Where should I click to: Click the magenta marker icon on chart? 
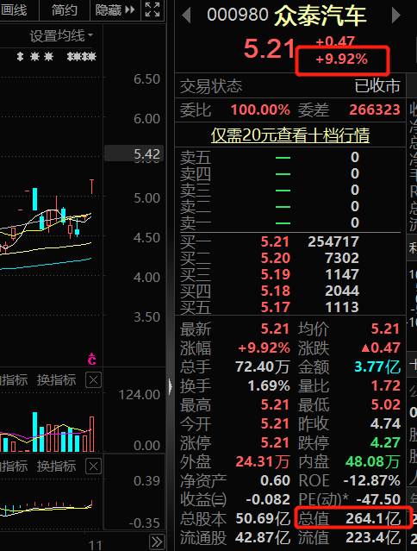[91, 359]
